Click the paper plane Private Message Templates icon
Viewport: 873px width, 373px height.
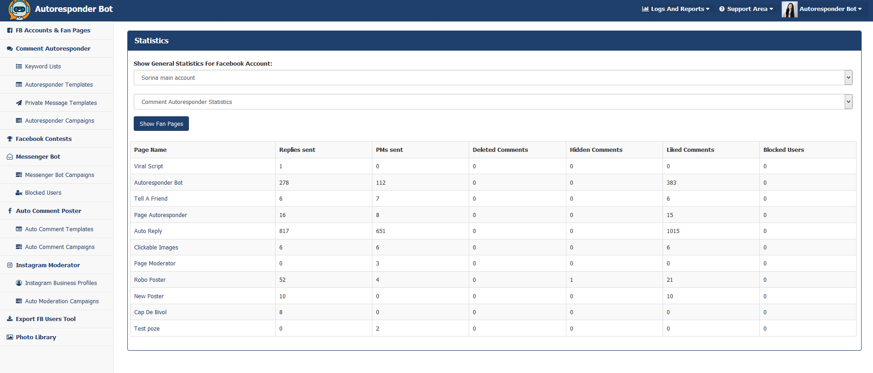[x=19, y=103]
